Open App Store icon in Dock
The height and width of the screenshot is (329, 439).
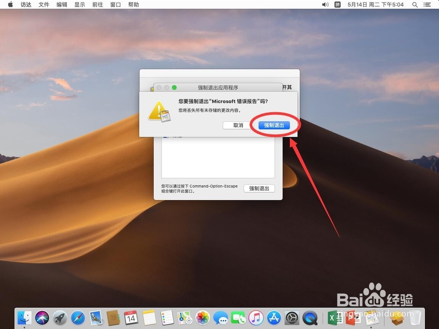pos(274,318)
